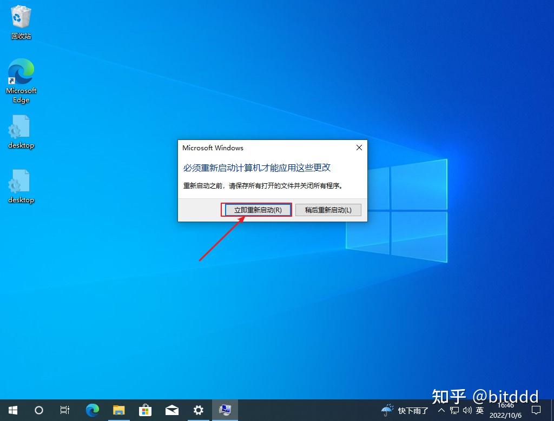The image size is (554, 421).
Task: Click the 稍后重新启动(L) button
Action: click(x=328, y=210)
